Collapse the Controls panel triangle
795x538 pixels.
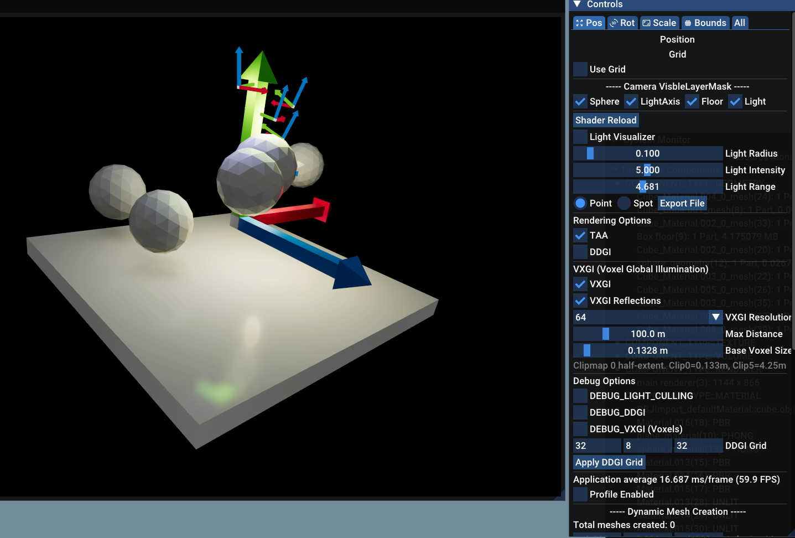pos(577,4)
